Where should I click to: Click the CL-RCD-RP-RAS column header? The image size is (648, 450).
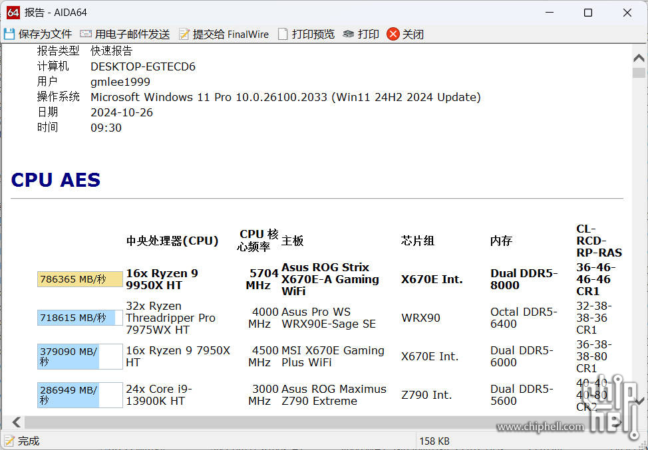[599, 241]
